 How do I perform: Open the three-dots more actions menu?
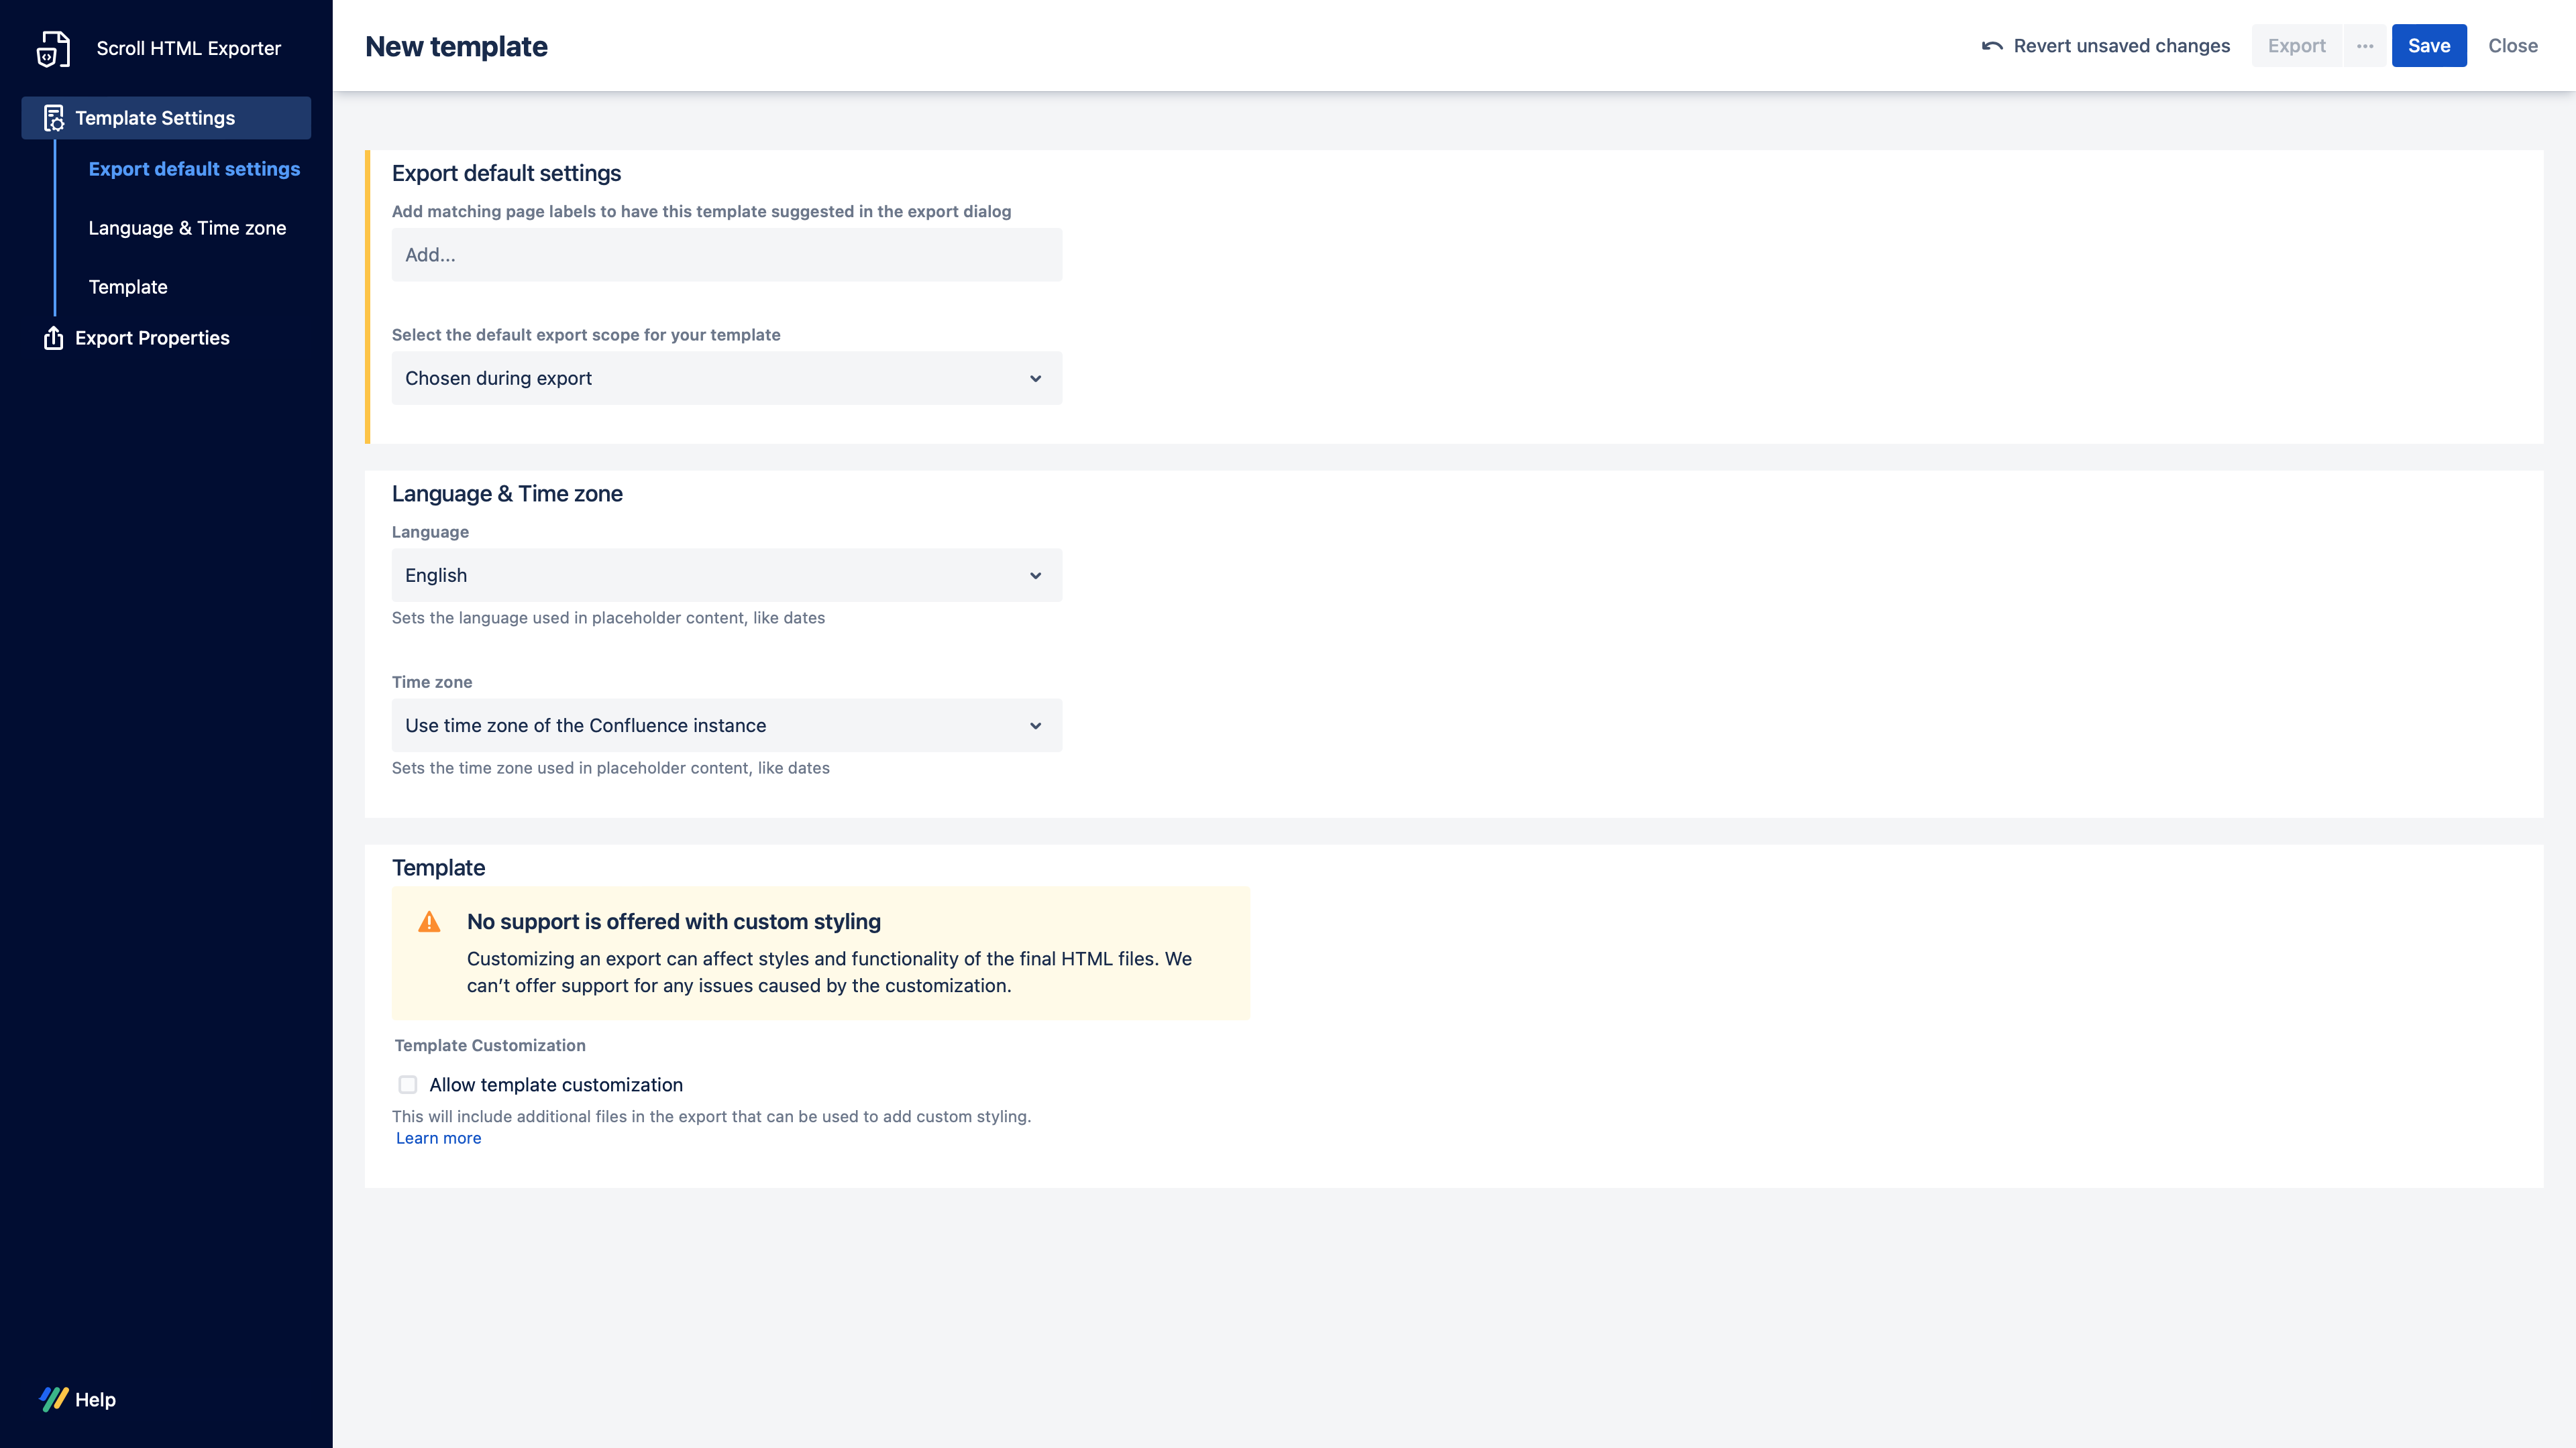pyautogui.click(x=2365, y=46)
